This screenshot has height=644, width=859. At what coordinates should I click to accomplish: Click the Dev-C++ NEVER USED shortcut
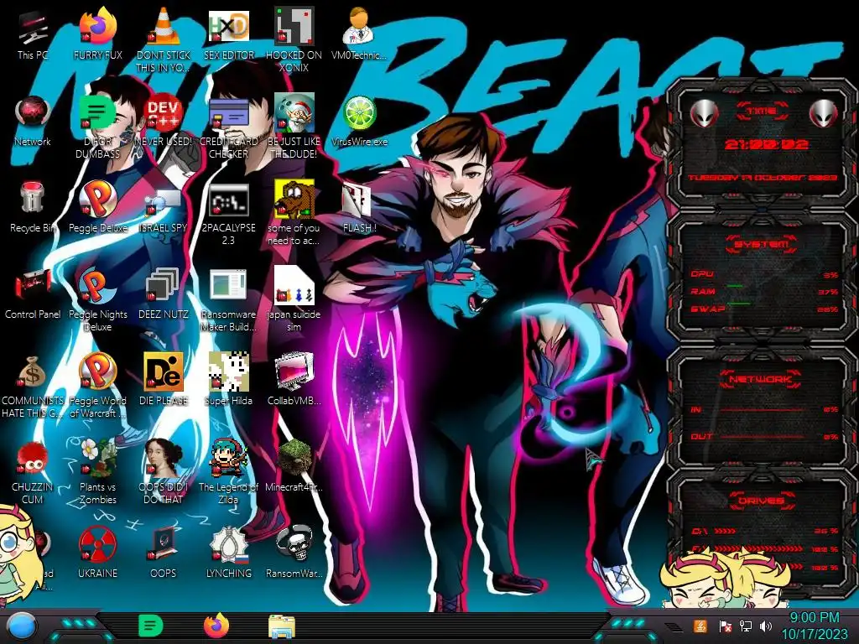[164, 121]
